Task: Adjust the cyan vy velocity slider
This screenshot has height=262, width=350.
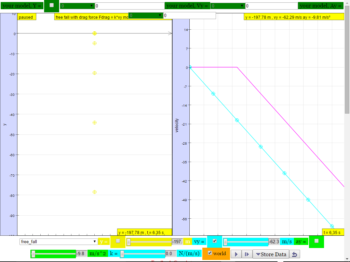Action: [x=246, y=242]
